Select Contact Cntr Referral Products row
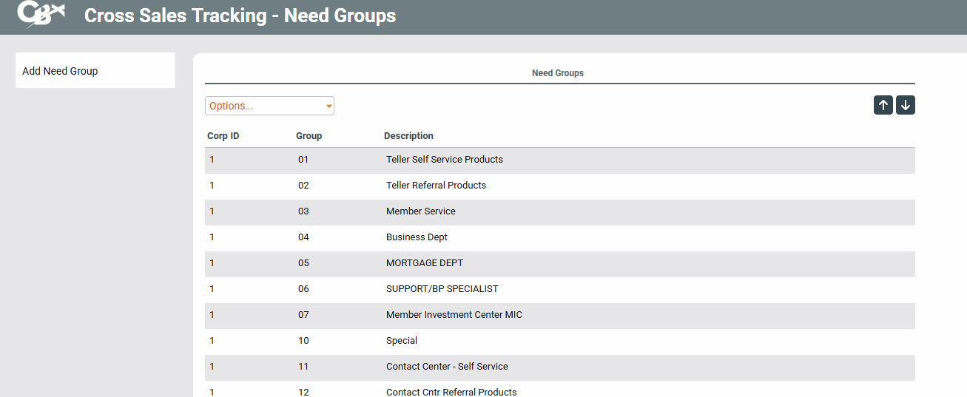The width and height of the screenshot is (967, 397). (451, 391)
